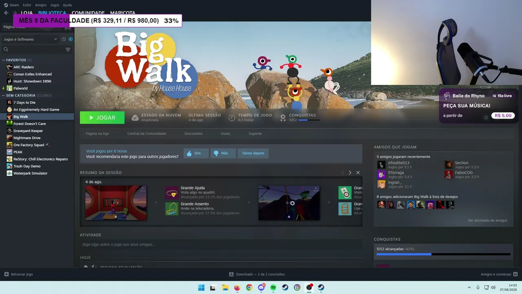The width and height of the screenshot is (522, 294).
Task: Open the Jogos menu
Action: point(55,5)
